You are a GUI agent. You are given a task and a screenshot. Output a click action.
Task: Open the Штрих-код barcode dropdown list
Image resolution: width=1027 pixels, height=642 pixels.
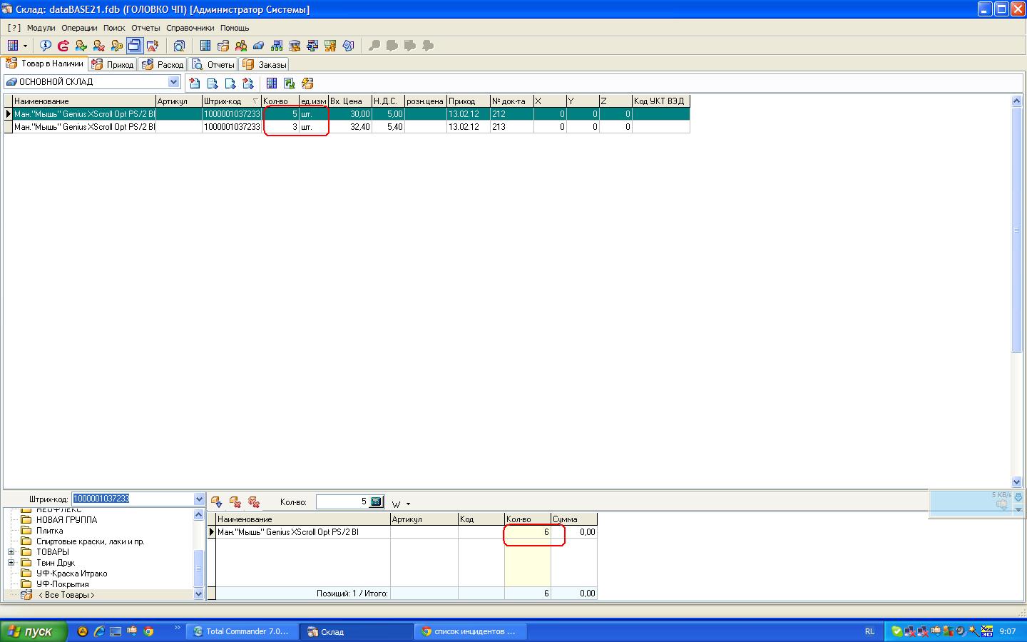point(199,499)
